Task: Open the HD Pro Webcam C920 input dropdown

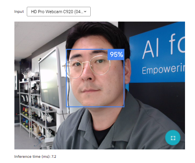Action: pos(59,12)
